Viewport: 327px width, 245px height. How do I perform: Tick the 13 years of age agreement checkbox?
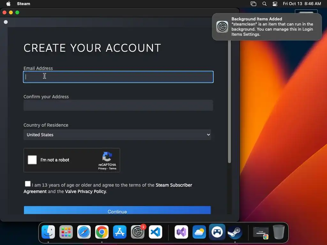point(28,184)
